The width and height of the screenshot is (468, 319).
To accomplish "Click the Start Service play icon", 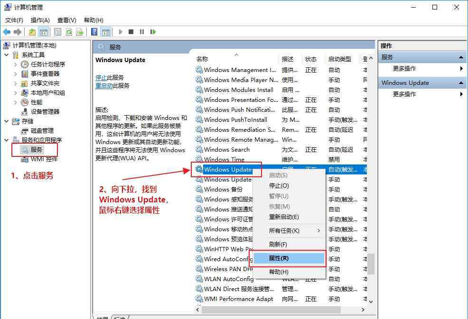I will click(121, 32).
